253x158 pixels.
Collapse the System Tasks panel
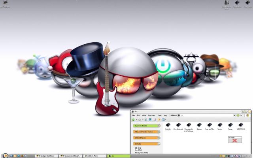(x=159, y=126)
